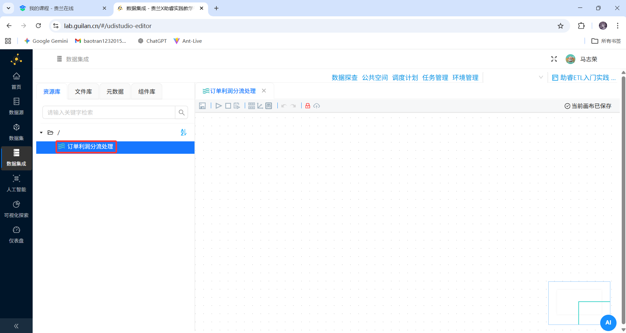Click the 助睿ETL入门实践 link
Viewport: 626px width, 333px height.
pyautogui.click(x=584, y=77)
